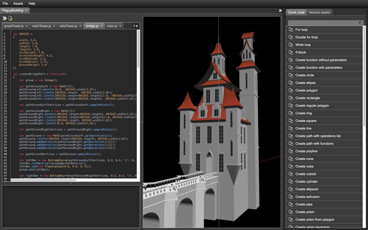Screen dimensions: 368x230
Task: Insert Create path with functions snippet
Action: (x=324, y=143)
